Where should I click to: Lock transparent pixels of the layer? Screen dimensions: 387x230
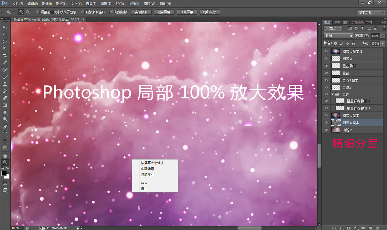point(335,43)
